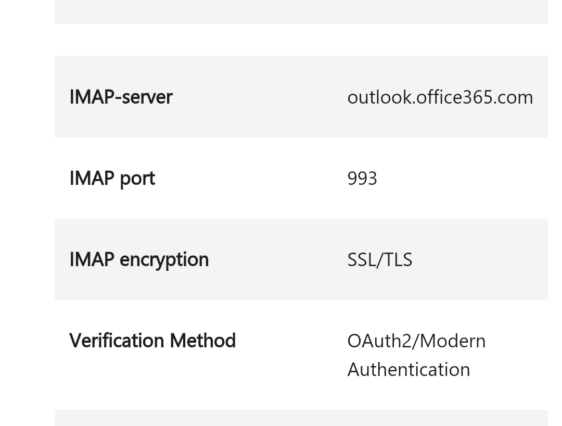
Task: Click the partial gray row at the bottom
Action: (301, 418)
